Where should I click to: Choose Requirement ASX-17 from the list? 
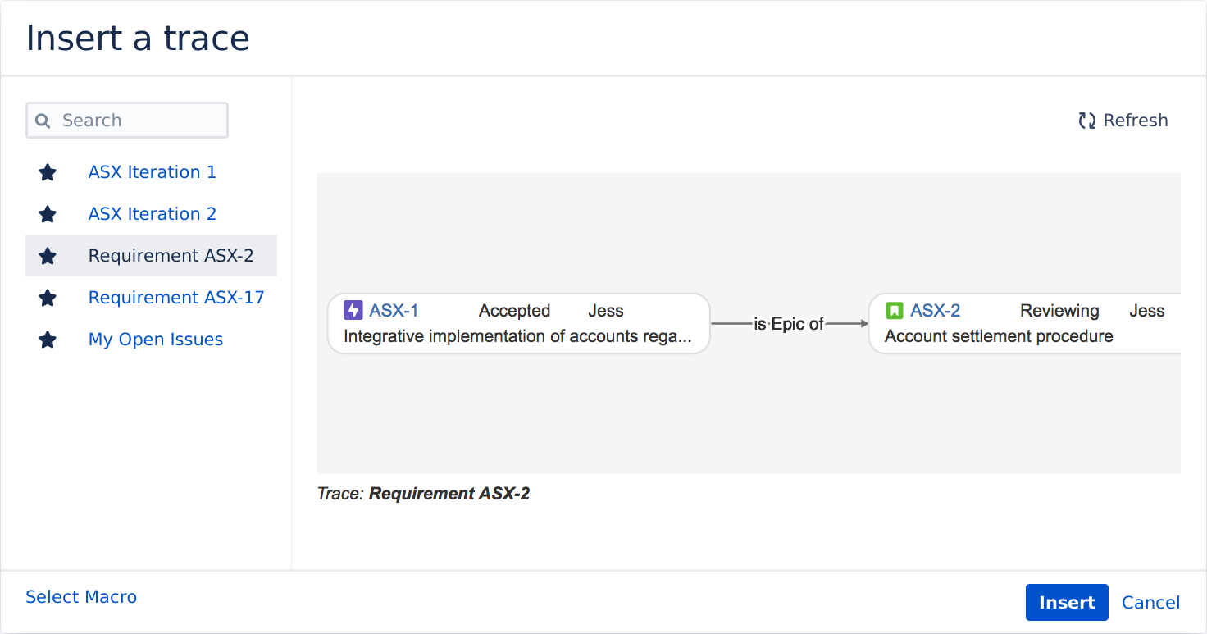176,298
